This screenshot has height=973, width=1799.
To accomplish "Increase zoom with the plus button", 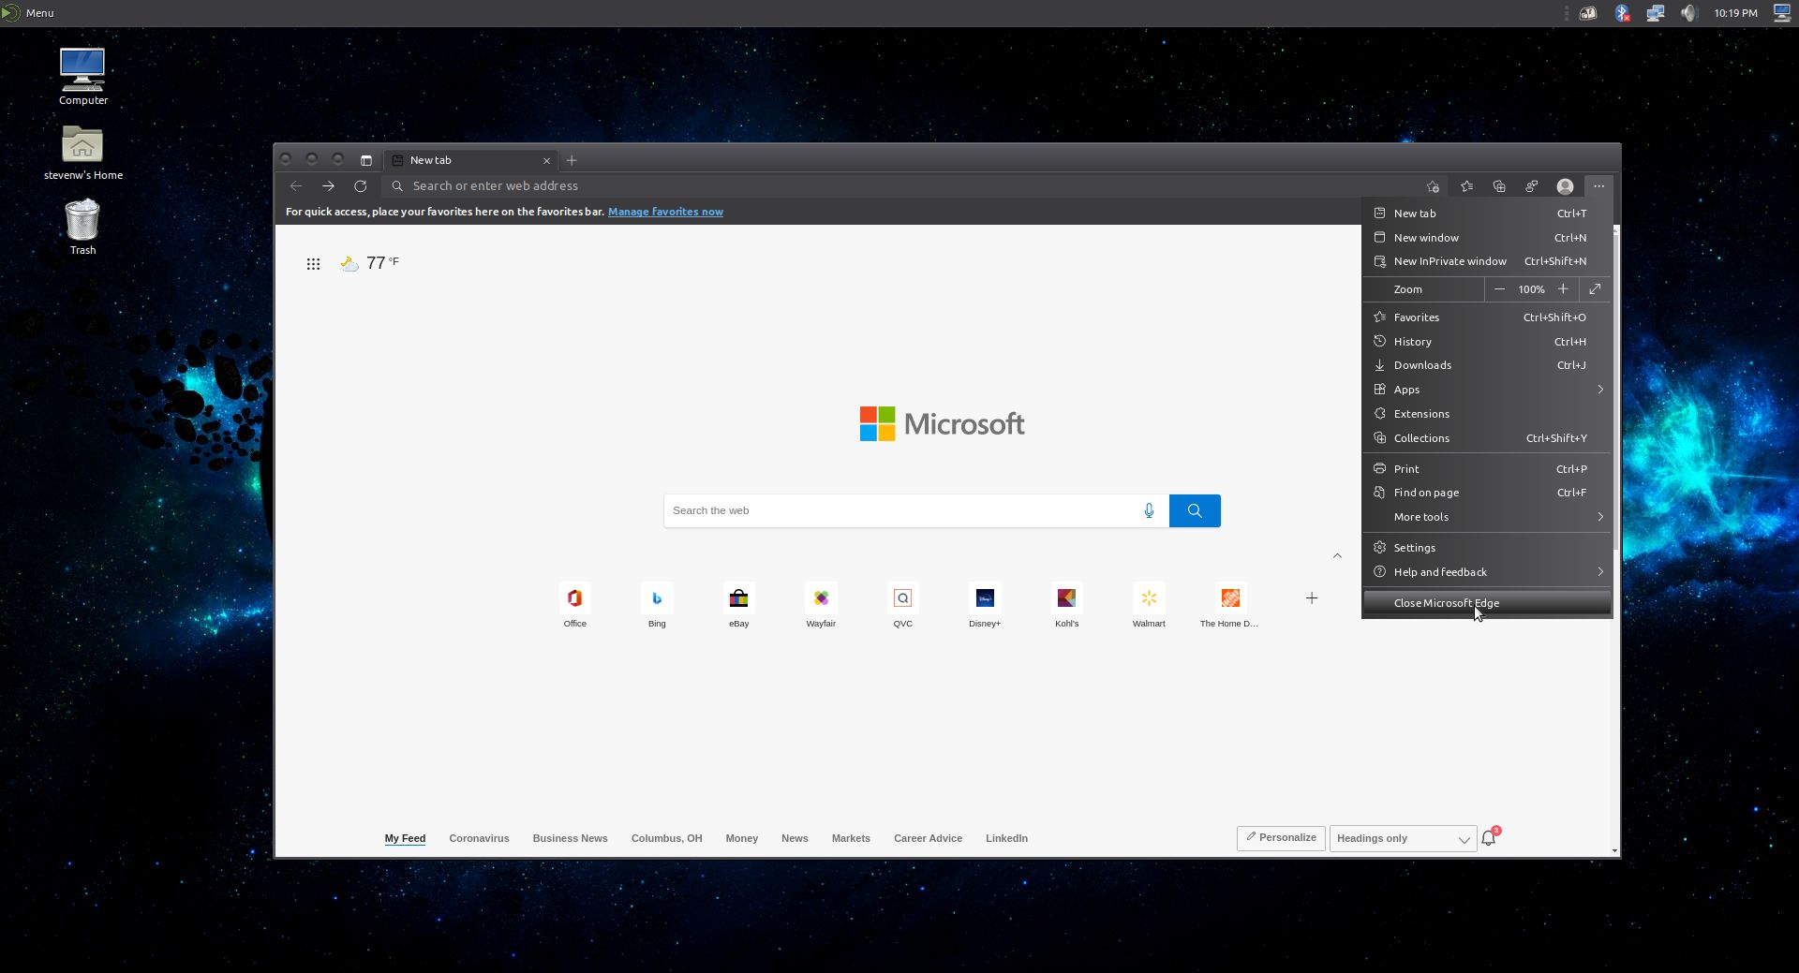I will click(x=1563, y=289).
